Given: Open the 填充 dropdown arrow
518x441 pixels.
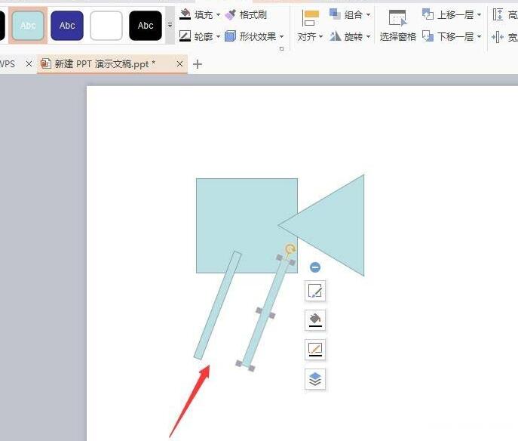Looking at the screenshot, I should click(218, 15).
